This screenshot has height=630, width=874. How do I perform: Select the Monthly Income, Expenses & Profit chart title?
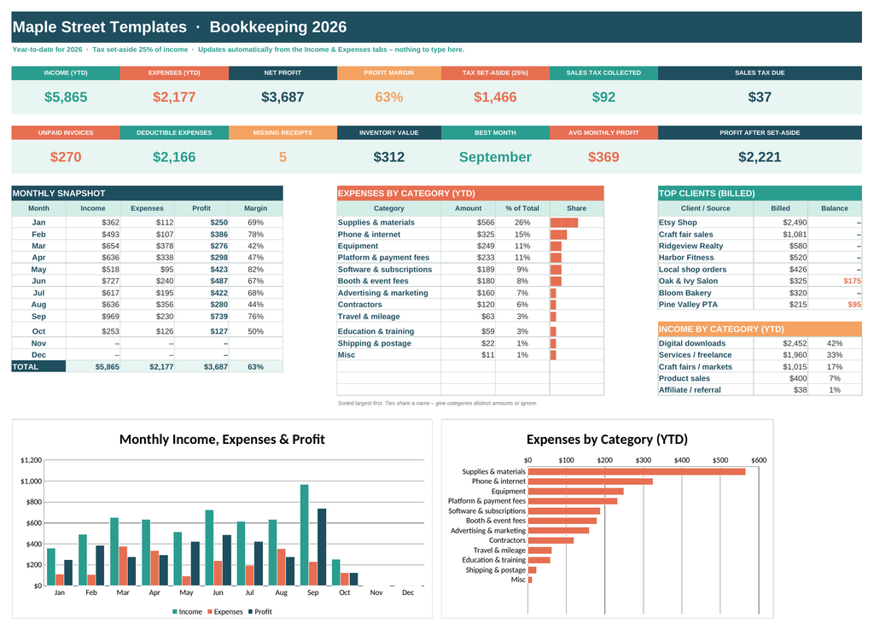[222, 440]
